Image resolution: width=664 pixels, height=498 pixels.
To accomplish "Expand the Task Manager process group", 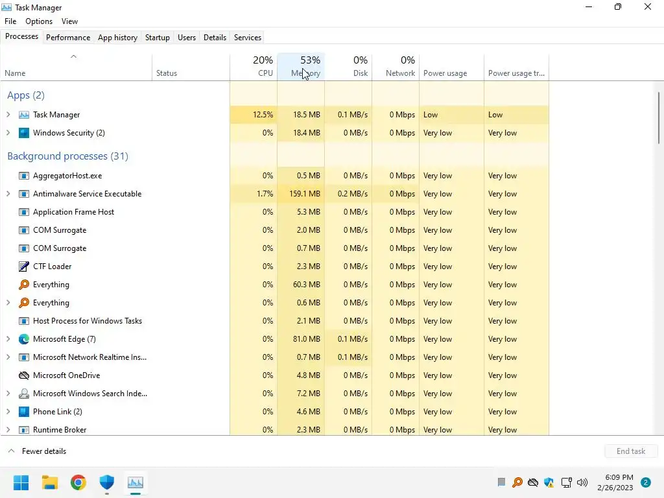I will (x=8, y=115).
